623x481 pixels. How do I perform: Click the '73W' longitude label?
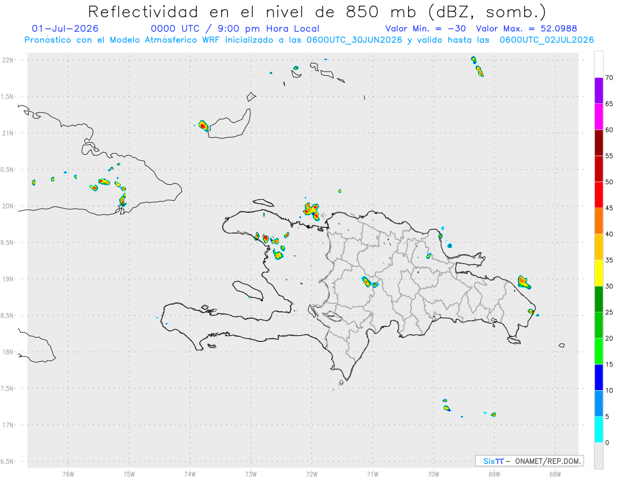click(251, 474)
